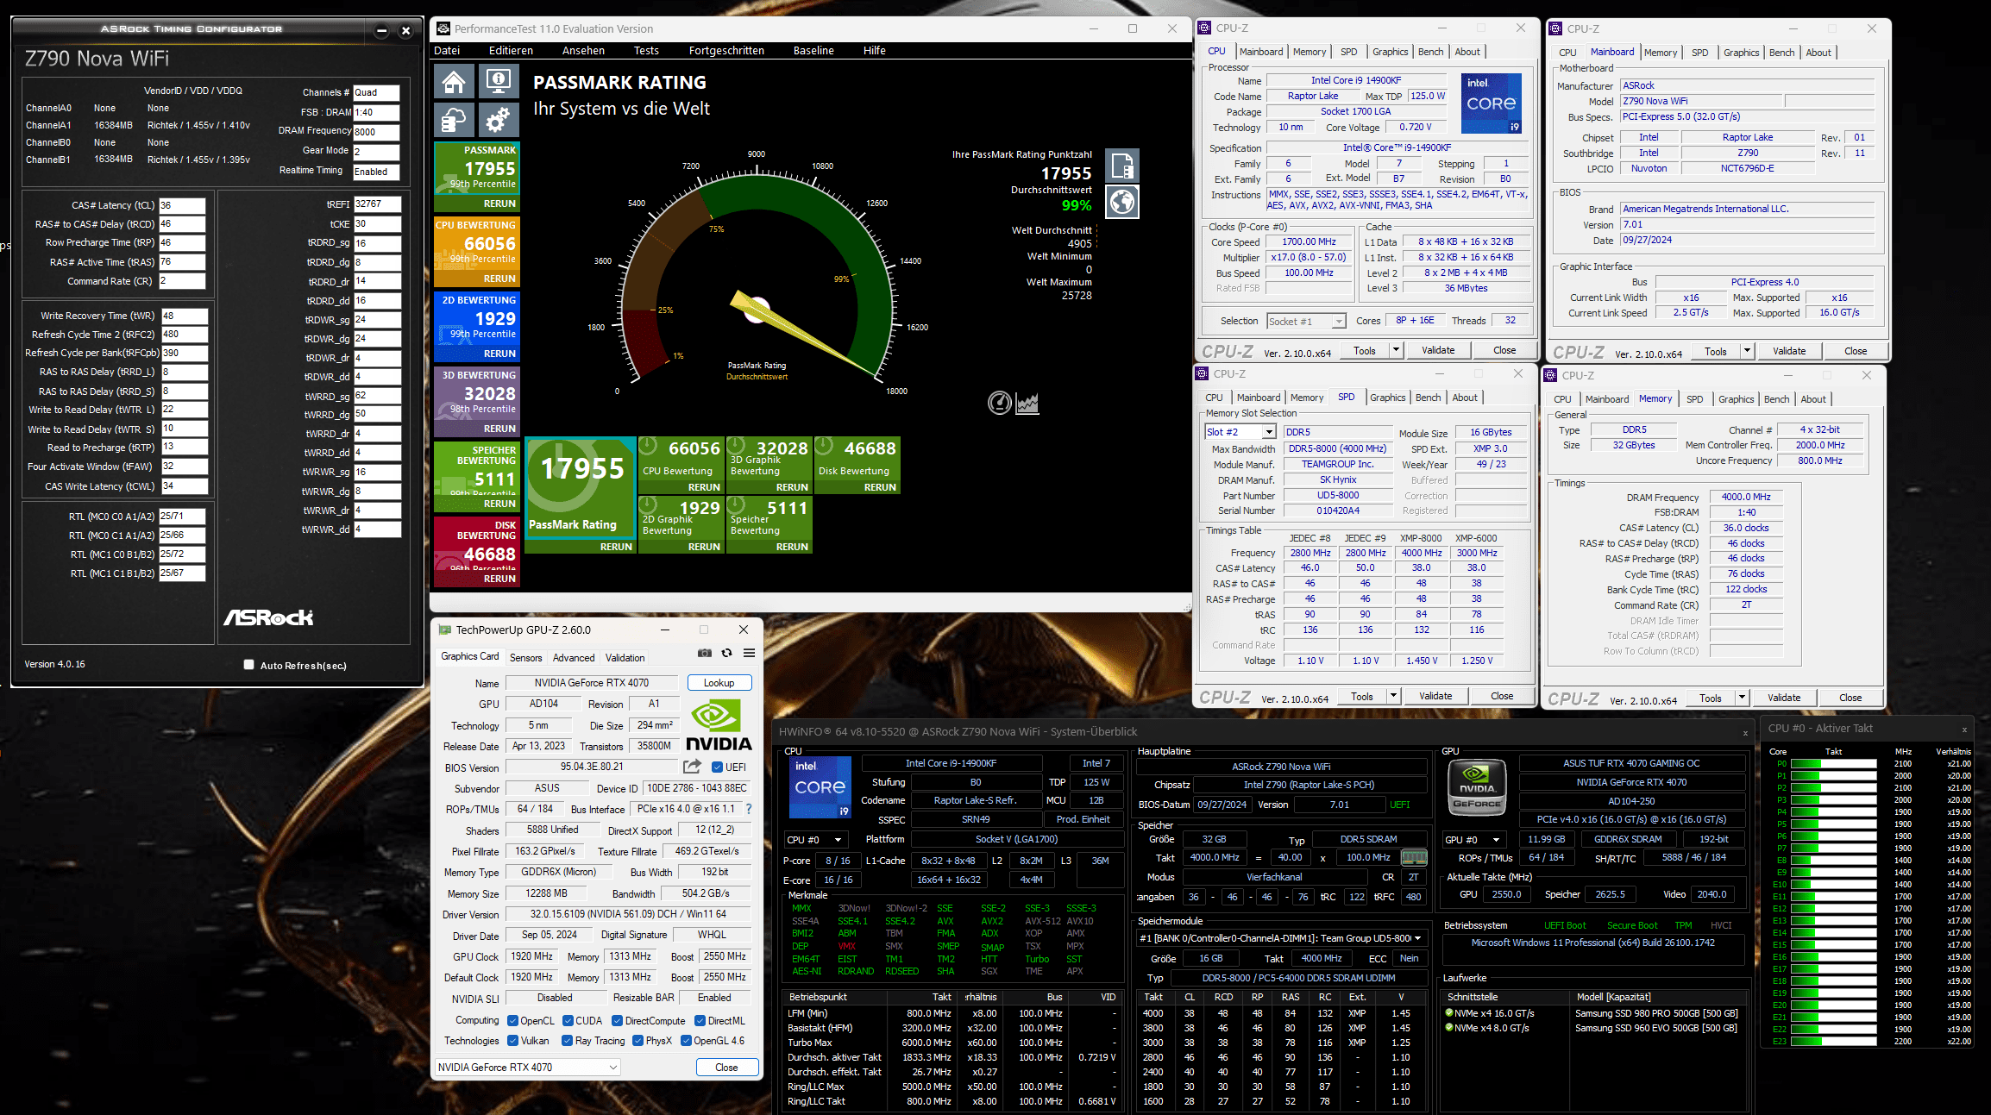The width and height of the screenshot is (1991, 1115).
Task: Open the Datei menu in PerformanceTest
Action: 447,50
